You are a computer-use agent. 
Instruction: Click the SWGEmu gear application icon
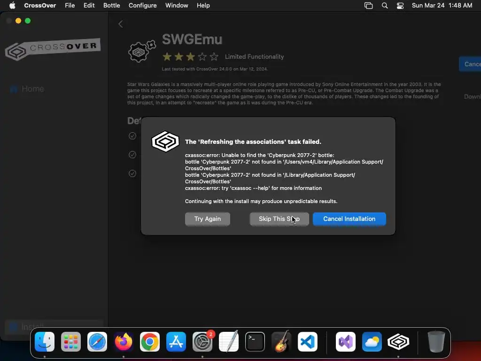tap(142, 51)
